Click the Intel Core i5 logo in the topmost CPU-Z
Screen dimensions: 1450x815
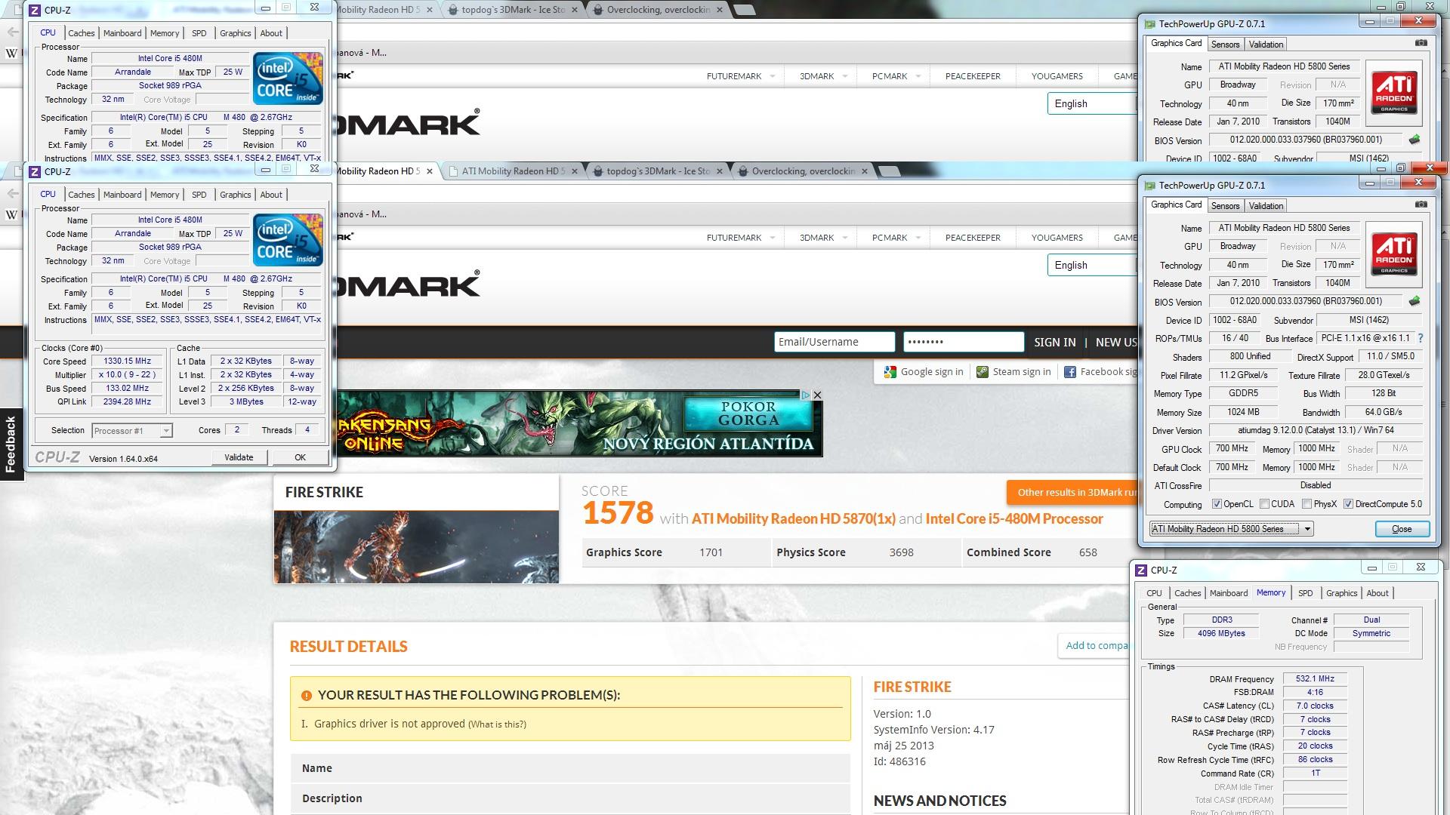coord(288,78)
